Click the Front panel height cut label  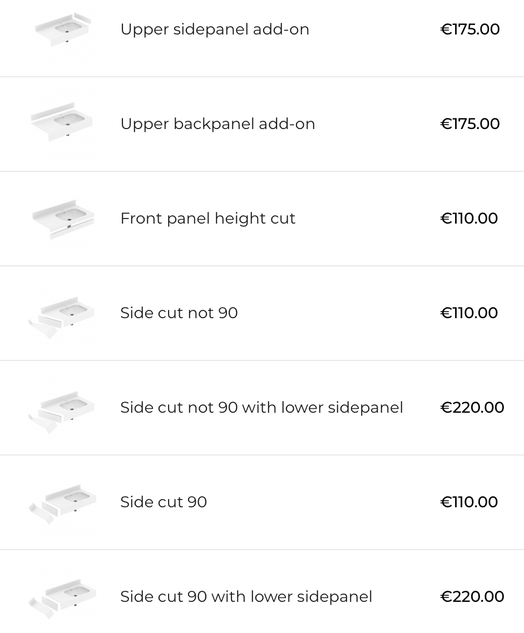pyautogui.click(x=207, y=219)
